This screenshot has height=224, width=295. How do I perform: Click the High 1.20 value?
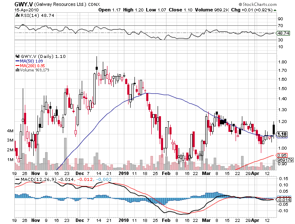click(133, 10)
